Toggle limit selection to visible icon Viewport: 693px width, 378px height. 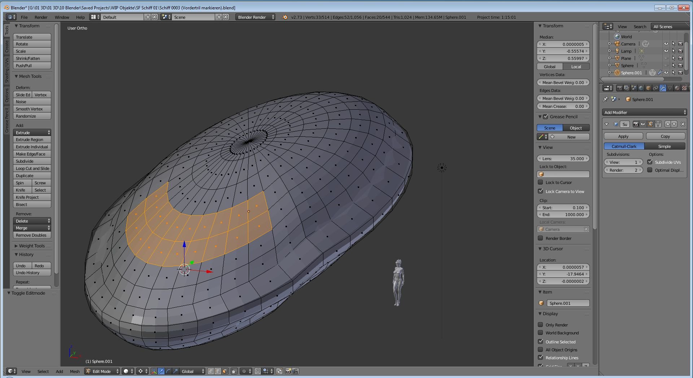pyautogui.click(x=234, y=371)
